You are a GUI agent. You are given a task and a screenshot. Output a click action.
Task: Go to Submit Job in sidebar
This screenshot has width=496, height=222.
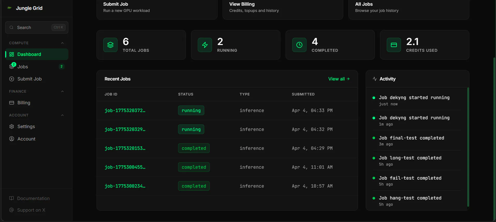(37, 79)
